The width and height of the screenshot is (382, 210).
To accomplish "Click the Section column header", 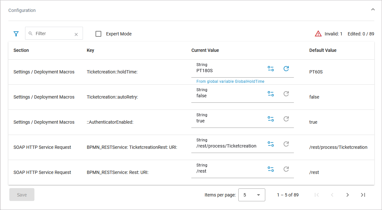I will point(21,50).
